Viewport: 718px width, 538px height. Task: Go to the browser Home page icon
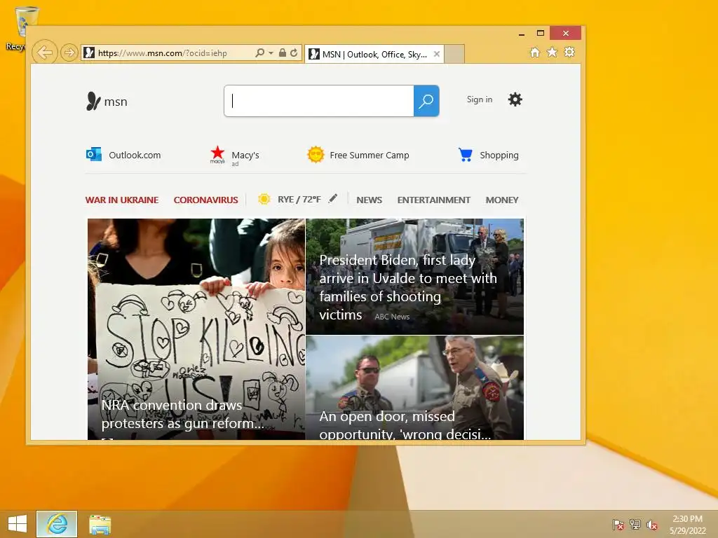pos(535,52)
